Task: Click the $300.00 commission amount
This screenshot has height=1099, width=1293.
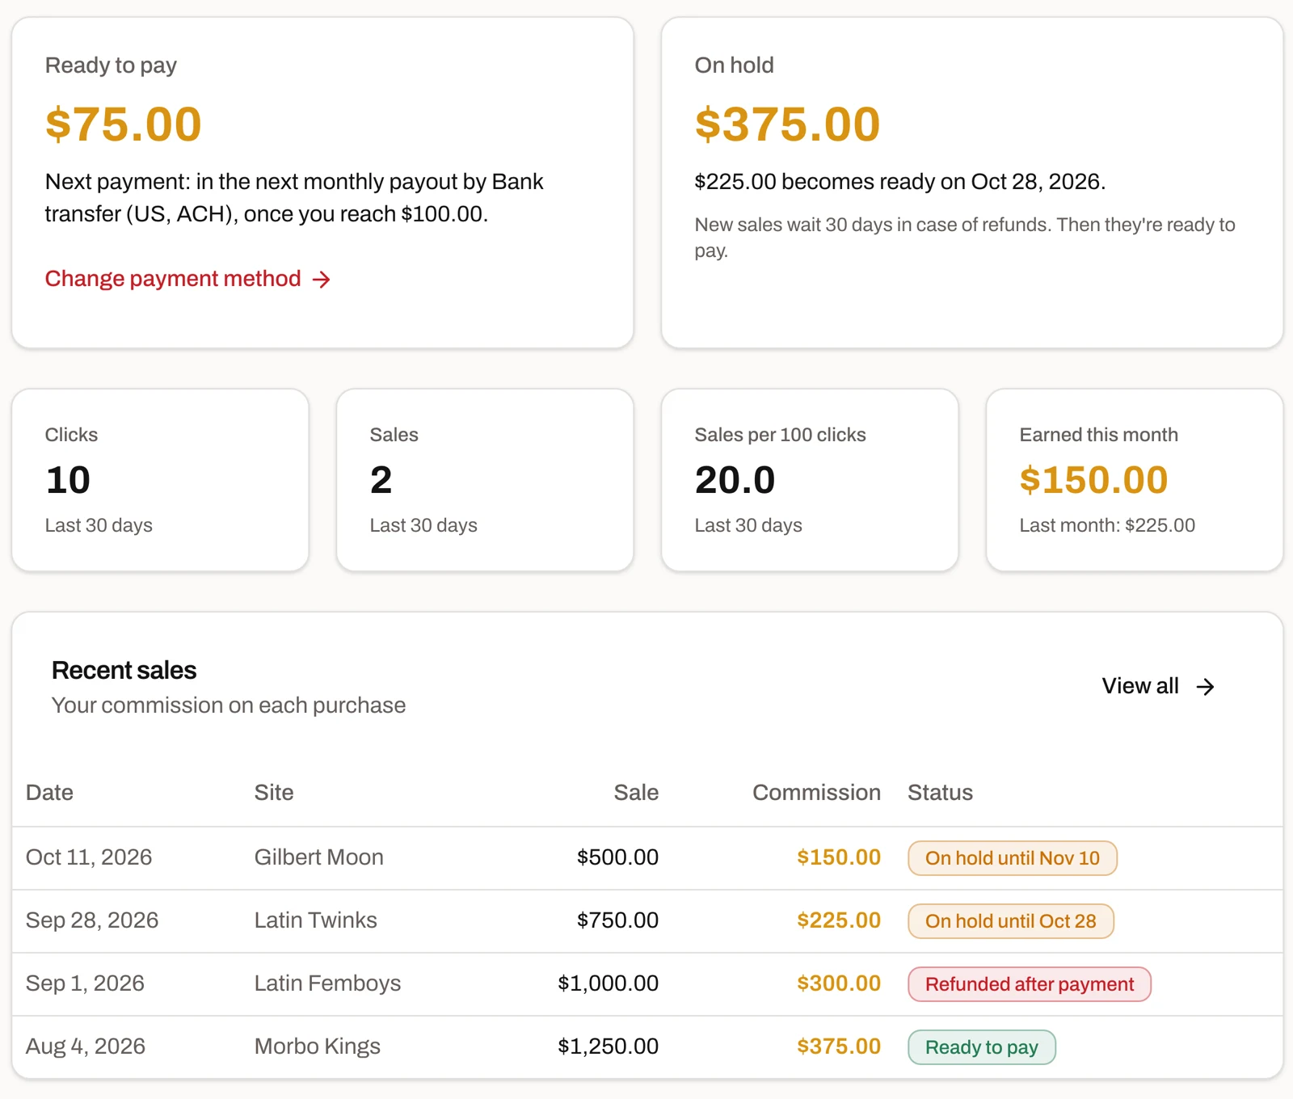Action: pyautogui.click(x=839, y=983)
